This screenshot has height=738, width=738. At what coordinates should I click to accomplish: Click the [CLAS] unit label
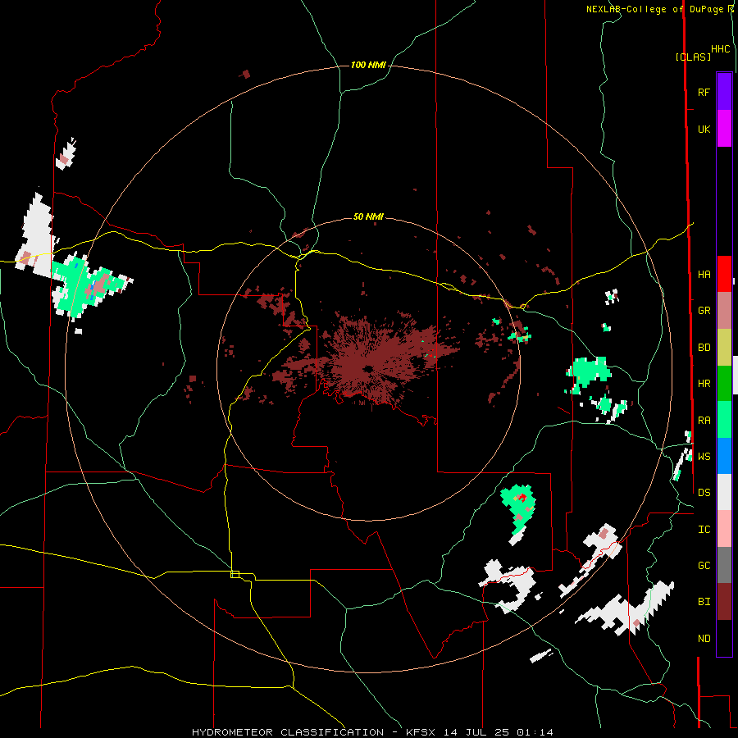(693, 57)
